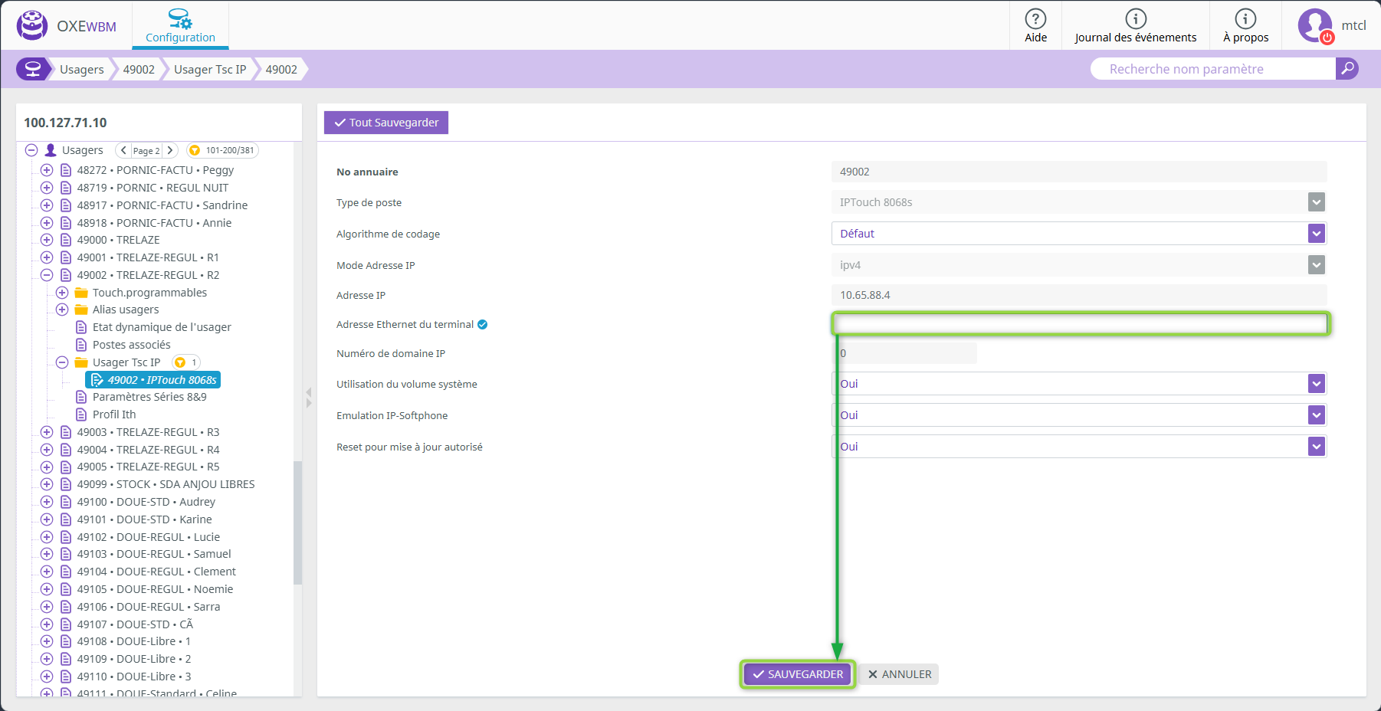Click Adresse Ethernet du terminal input field
Screen dimensions: 1381x711
point(1081,324)
